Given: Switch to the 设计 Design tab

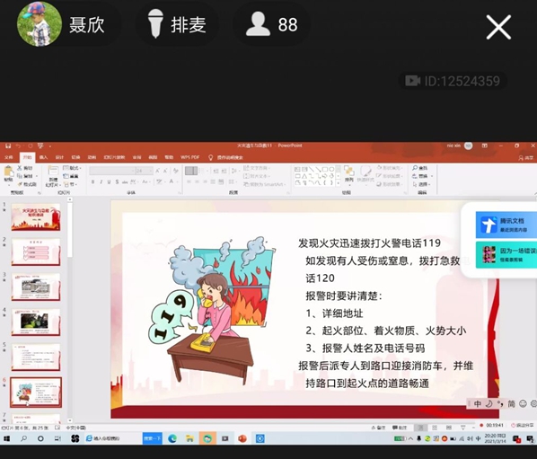Looking at the screenshot, I should [x=59, y=157].
